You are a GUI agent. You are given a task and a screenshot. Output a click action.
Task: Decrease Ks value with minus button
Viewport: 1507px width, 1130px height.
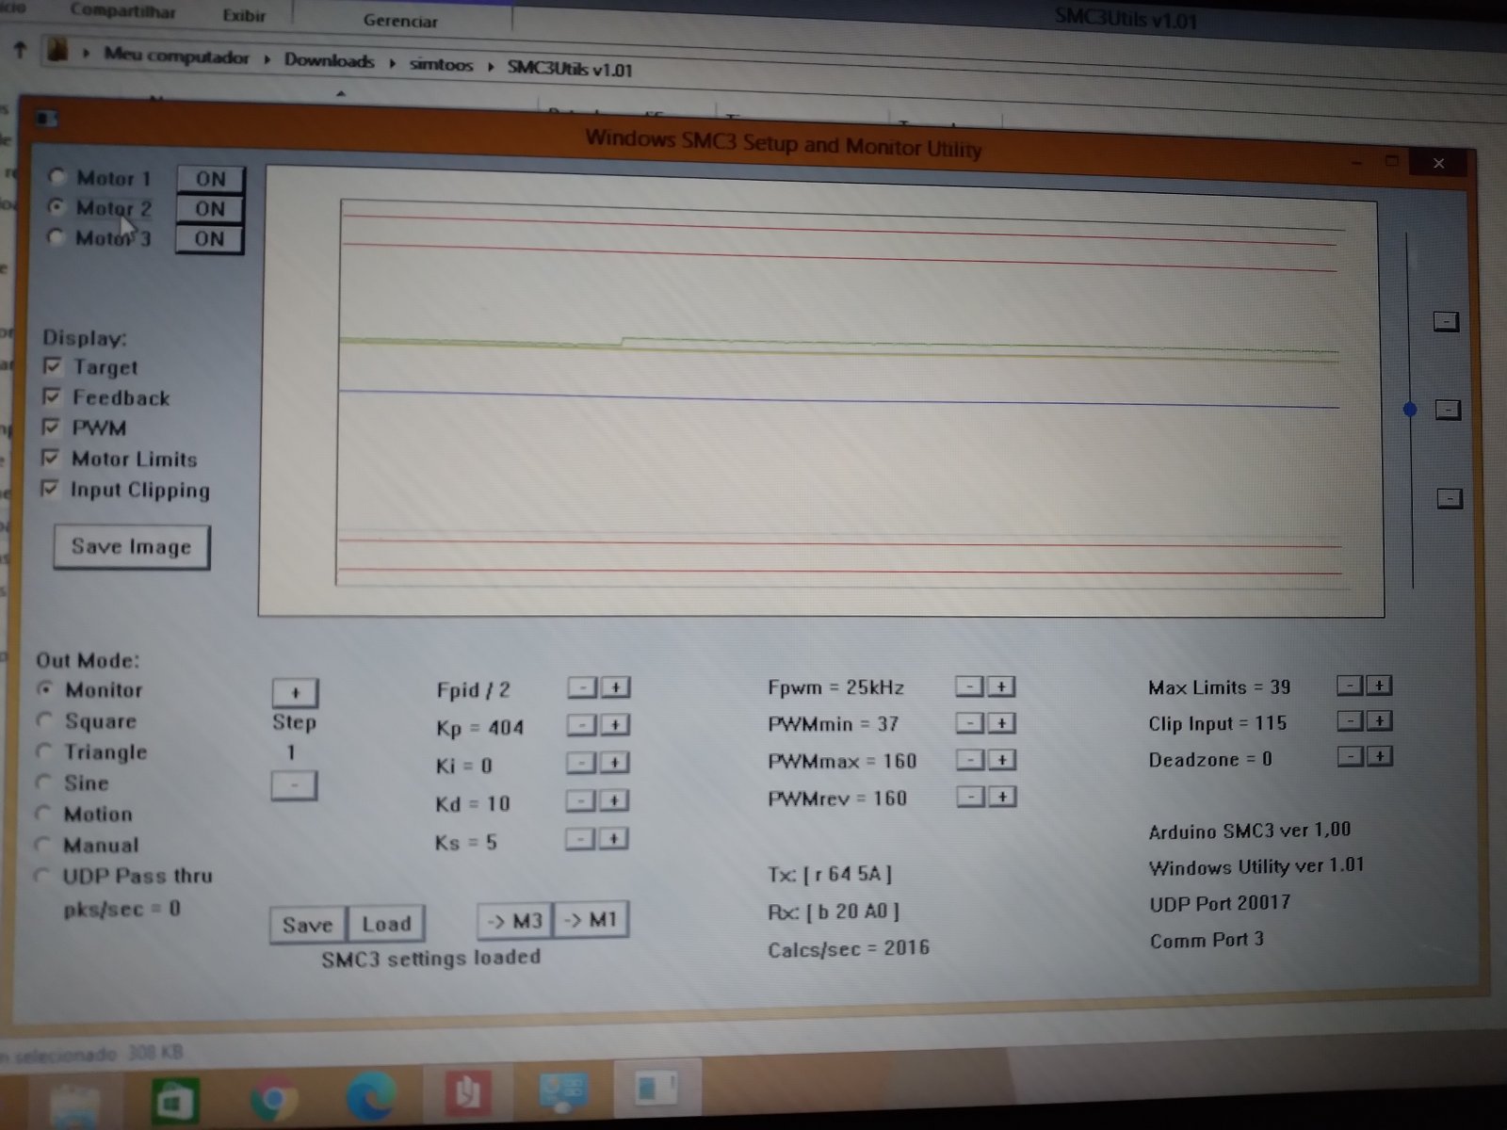coord(579,838)
